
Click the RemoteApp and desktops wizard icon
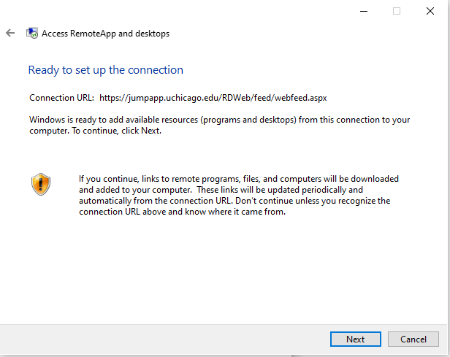point(32,34)
